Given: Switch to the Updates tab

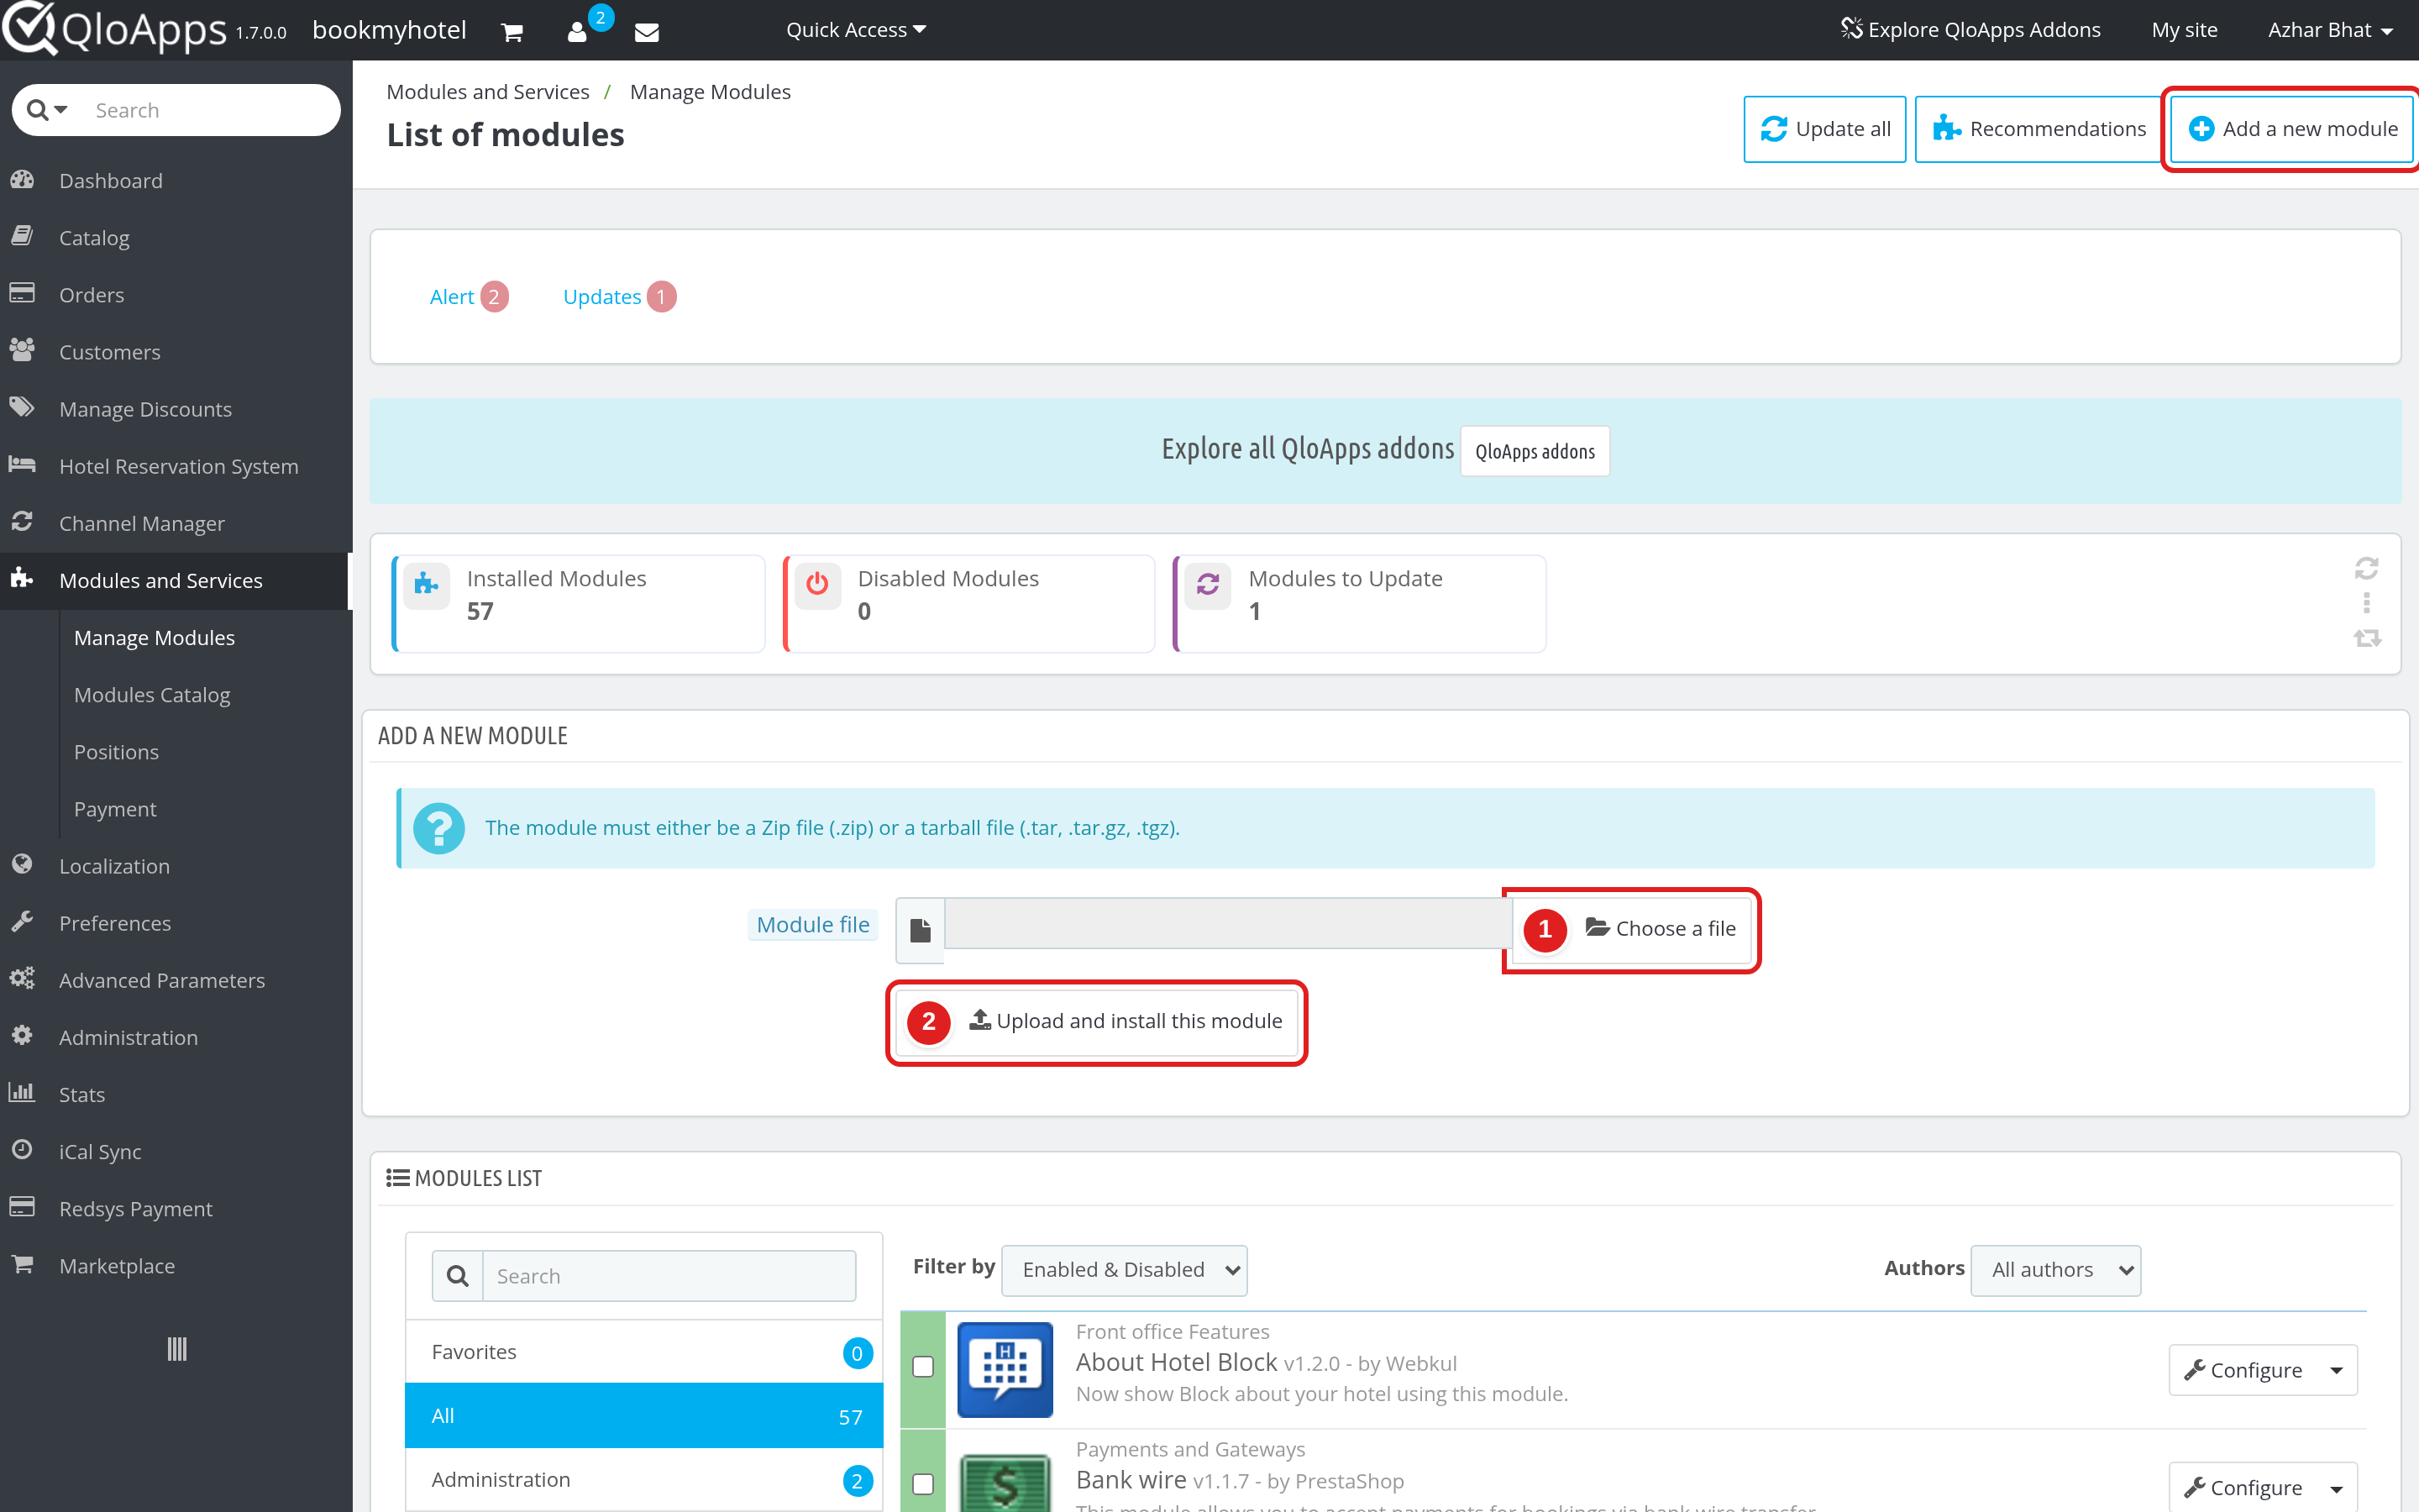Looking at the screenshot, I should tap(619, 297).
